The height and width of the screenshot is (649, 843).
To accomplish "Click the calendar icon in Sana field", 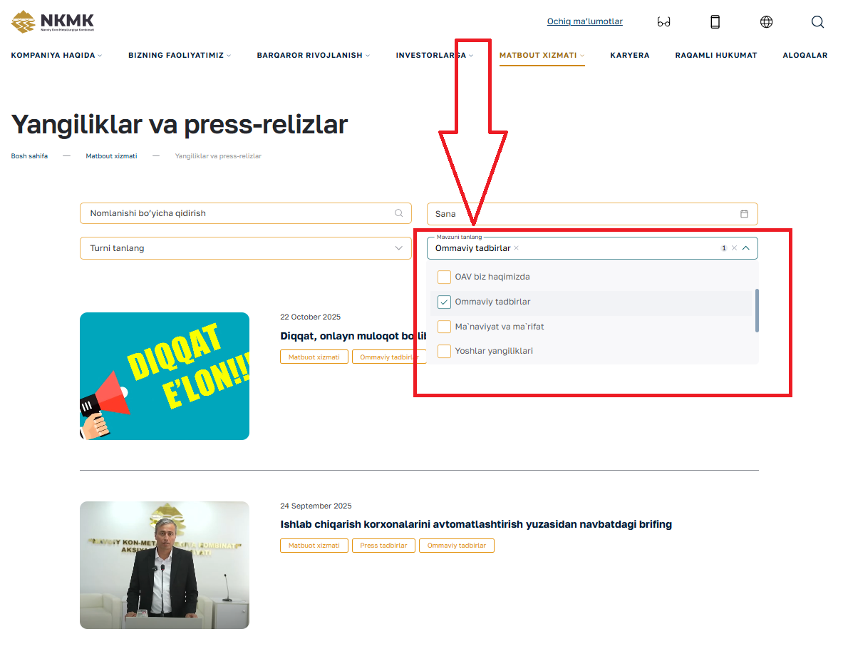I will tap(744, 214).
